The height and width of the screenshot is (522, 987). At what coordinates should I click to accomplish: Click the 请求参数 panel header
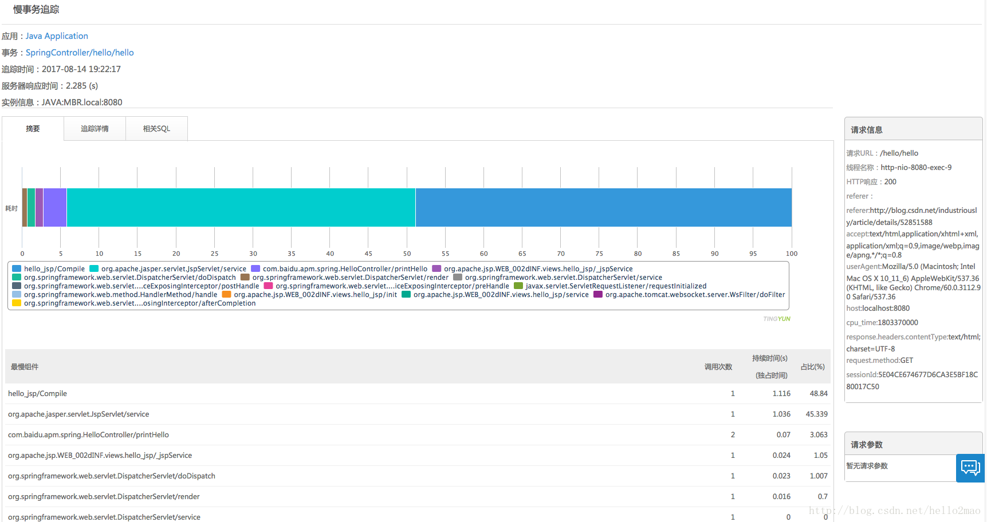[913, 444]
